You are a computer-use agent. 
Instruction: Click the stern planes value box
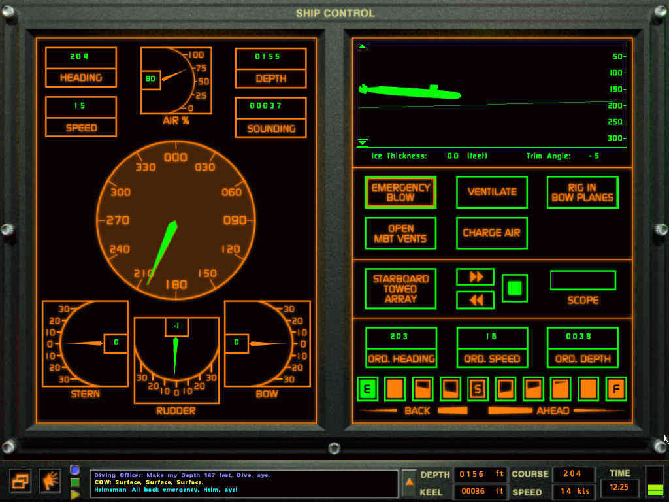pyautogui.click(x=116, y=343)
